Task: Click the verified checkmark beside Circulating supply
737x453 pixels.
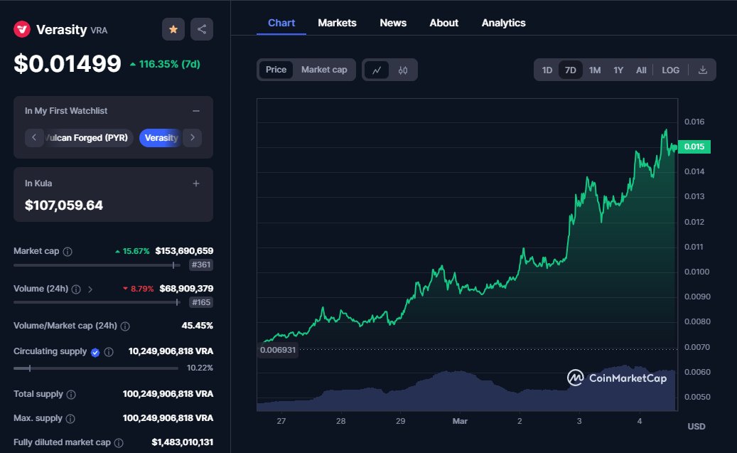Action: coord(97,351)
